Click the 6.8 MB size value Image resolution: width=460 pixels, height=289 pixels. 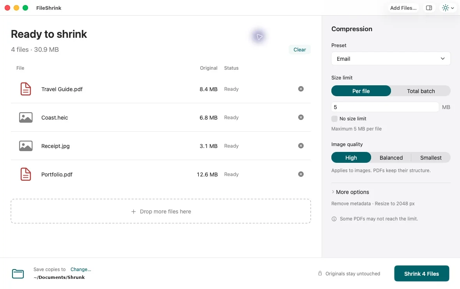pyautogui.click(x=209, y=118)
